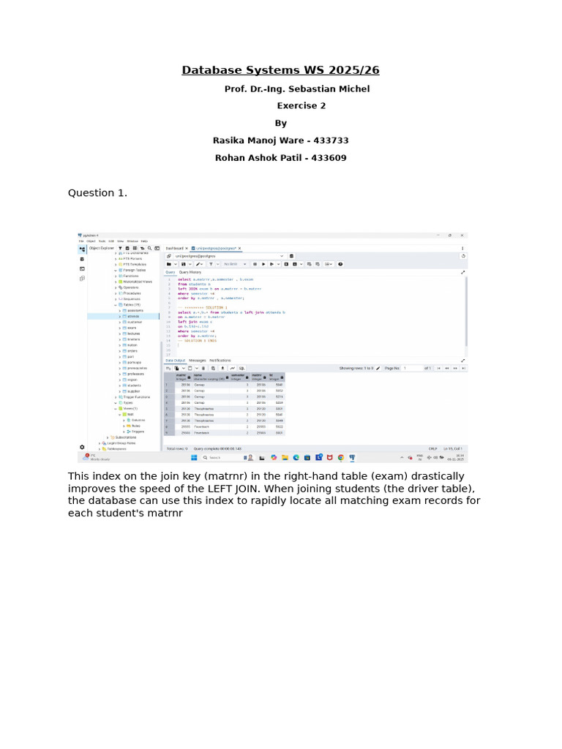Go to the last results page
The image size is (562, 749).
[x=463, y=369]
